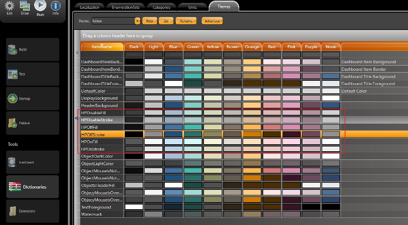Click the Publish icon
Screen dimensions: 408x225
[12, 123]
